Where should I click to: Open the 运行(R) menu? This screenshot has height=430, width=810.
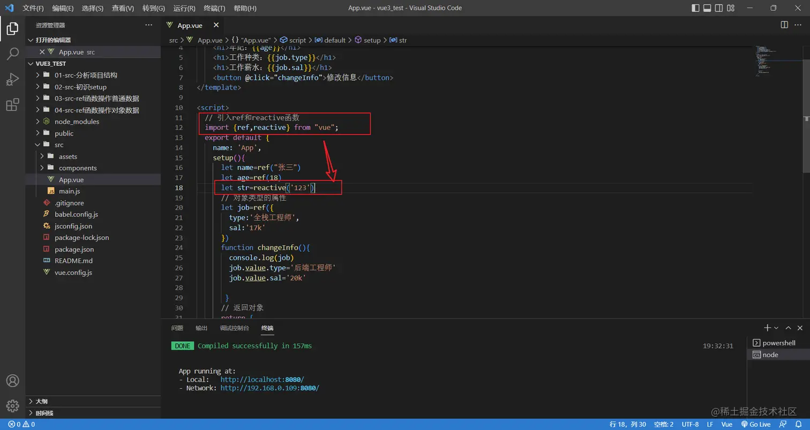coord(184,8)
